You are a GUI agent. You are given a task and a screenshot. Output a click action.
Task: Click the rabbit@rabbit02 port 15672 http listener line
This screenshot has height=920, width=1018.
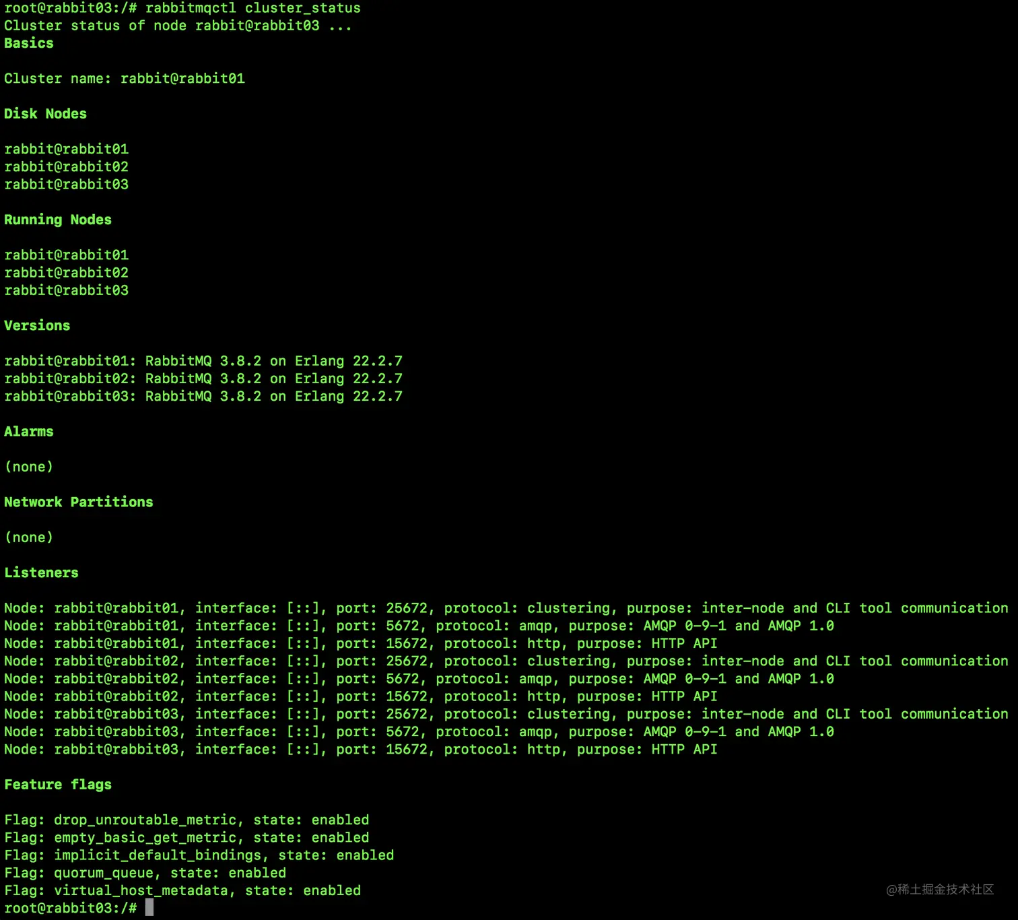click(361, 696)
